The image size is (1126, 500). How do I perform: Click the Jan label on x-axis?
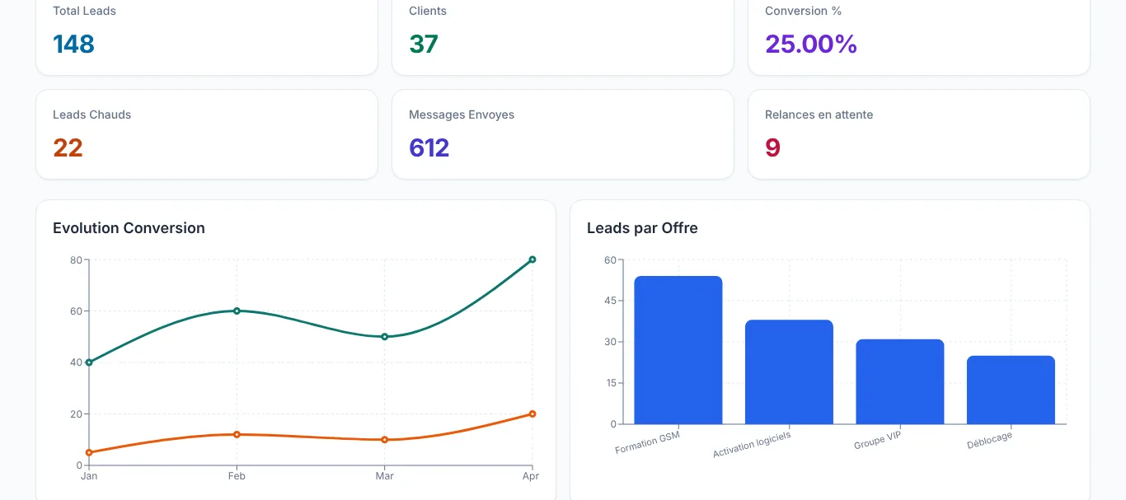[x=89, y=476]
